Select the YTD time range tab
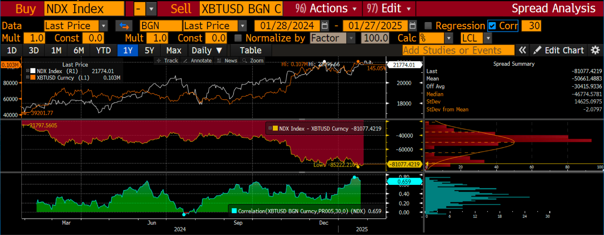 pyautogui.click(x=103, y=50)
